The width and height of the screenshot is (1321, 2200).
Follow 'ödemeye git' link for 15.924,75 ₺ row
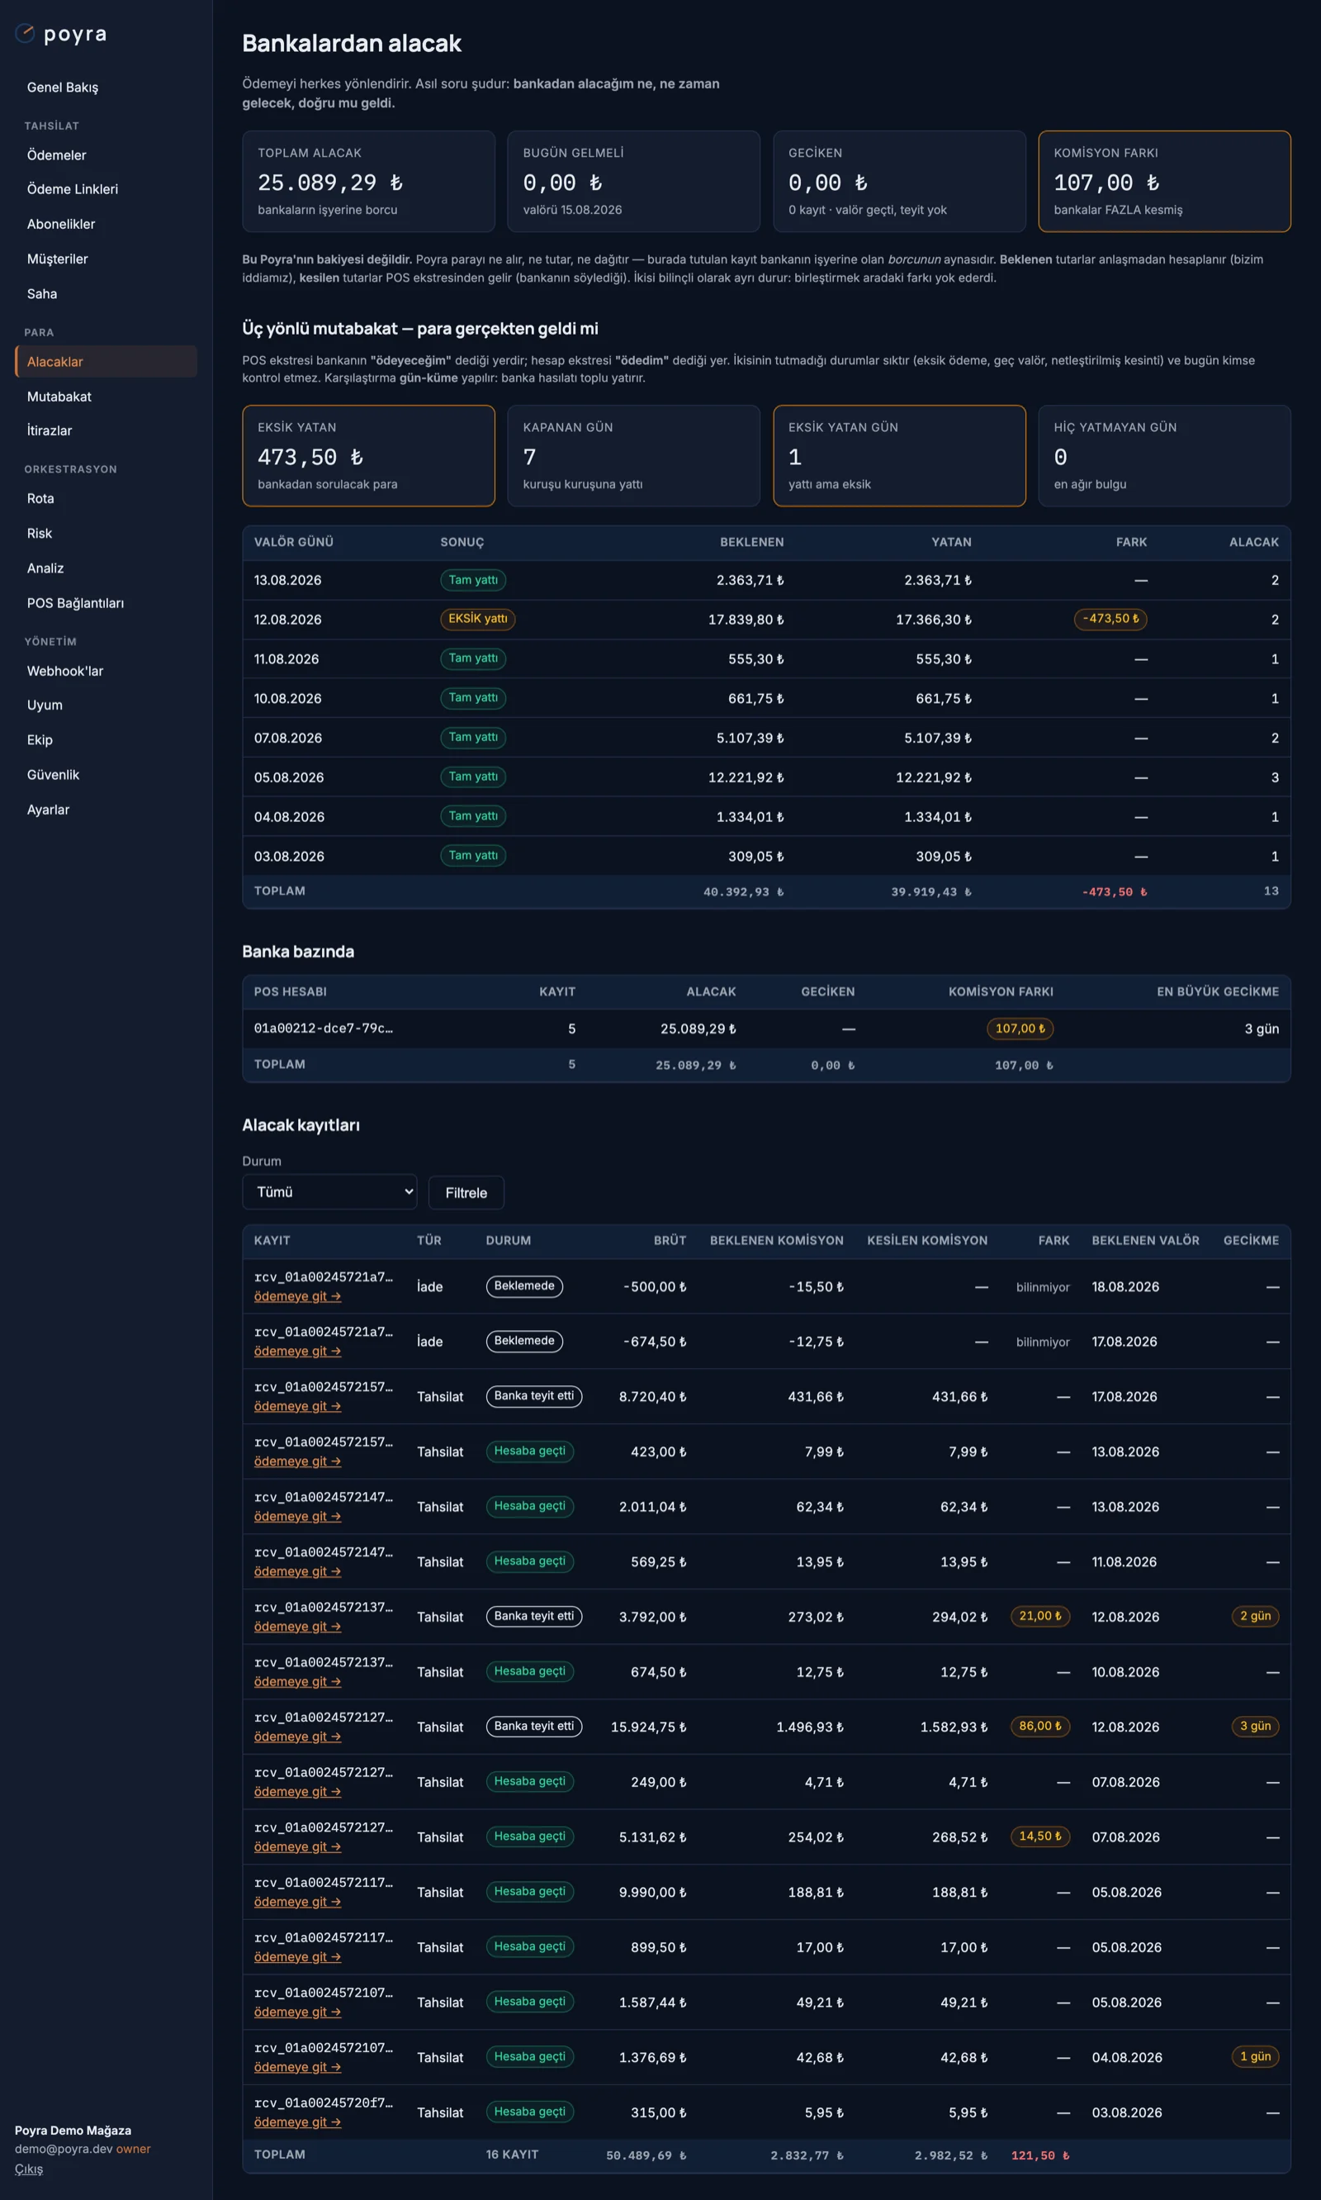(x=297, y=1737)
